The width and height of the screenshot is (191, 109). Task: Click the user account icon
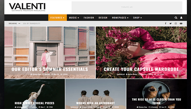click(181, 18)
